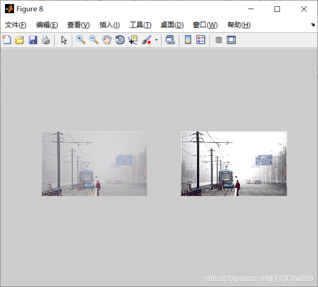Open the 工具(T) menu
Screen dimensions: 318x287
tap(140, 25)
